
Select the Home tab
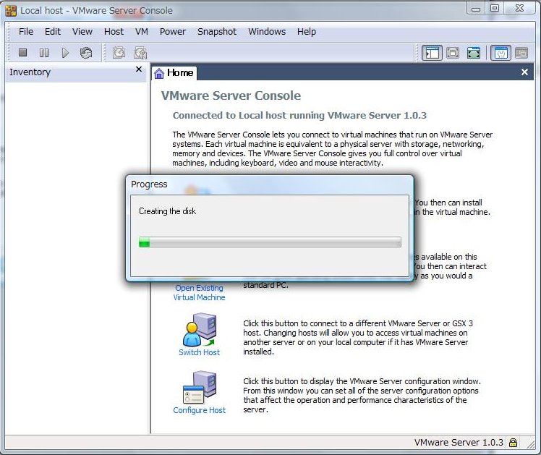coord(174,72)
